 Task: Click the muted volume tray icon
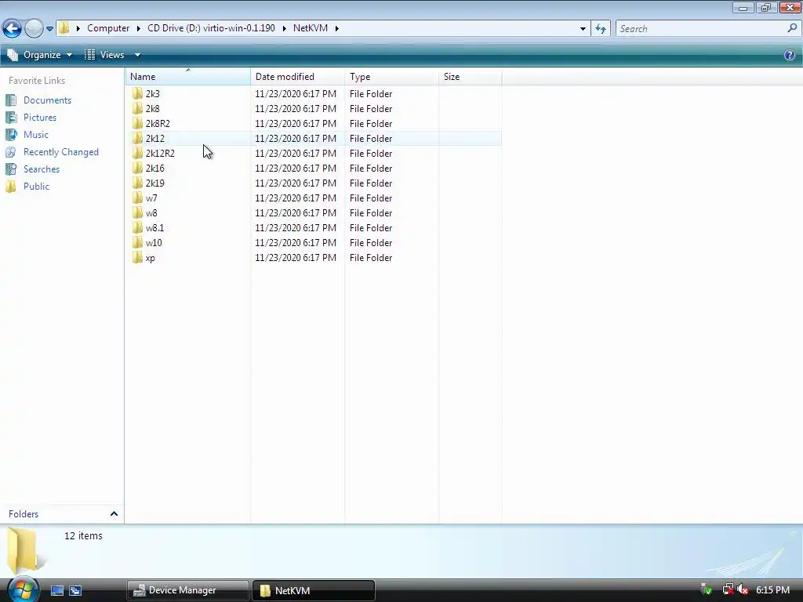743,589
